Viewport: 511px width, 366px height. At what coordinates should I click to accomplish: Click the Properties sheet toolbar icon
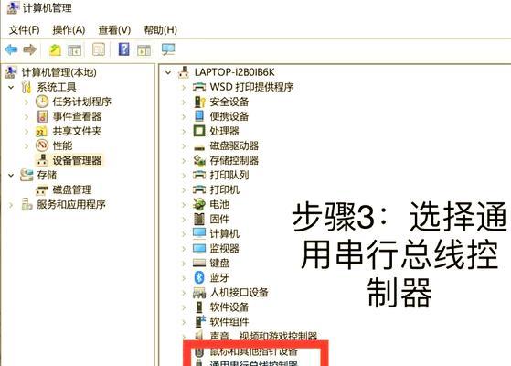click(x=99, y=49)
